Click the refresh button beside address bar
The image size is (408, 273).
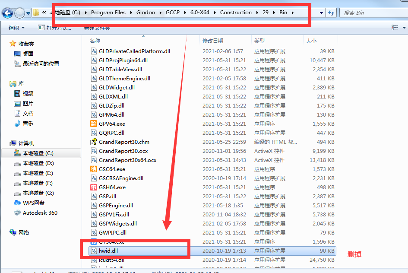331,13
